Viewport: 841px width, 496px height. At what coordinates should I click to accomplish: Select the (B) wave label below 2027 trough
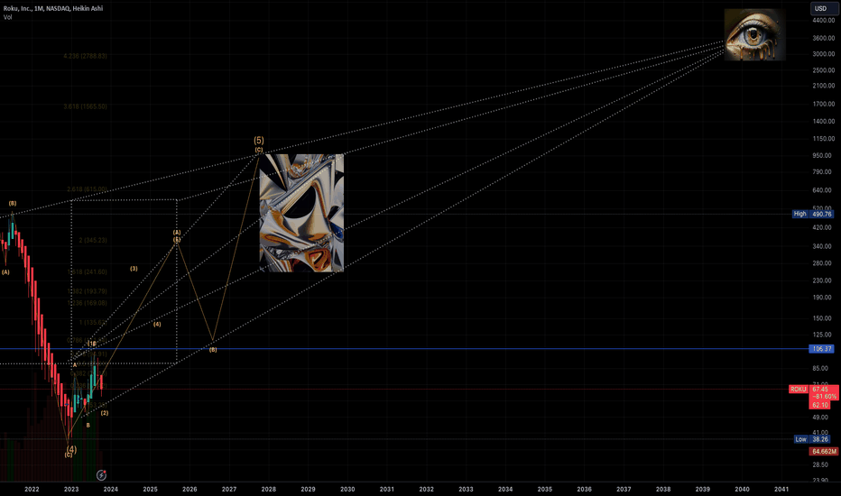click(x=213, y=350)
